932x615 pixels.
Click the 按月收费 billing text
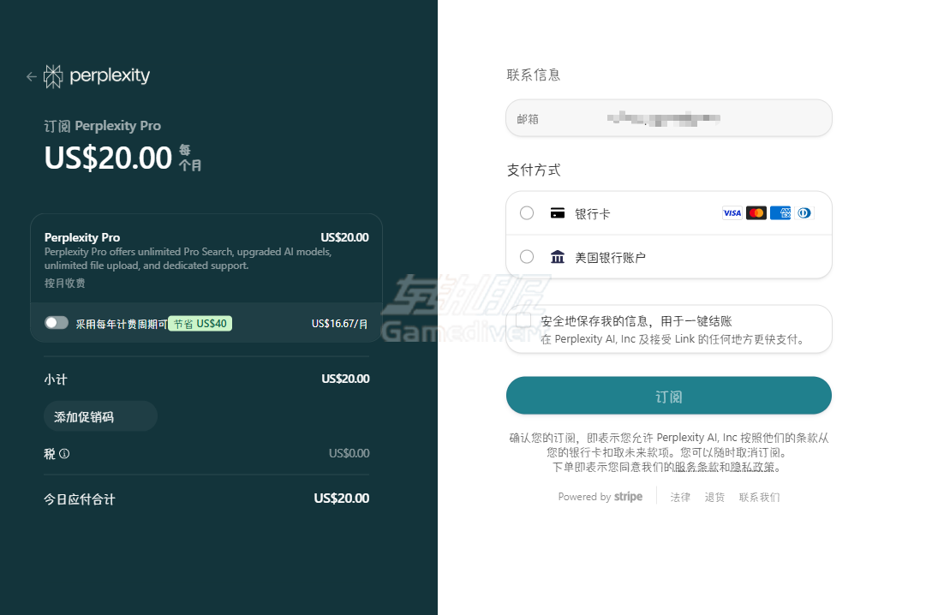click(65, 284)
